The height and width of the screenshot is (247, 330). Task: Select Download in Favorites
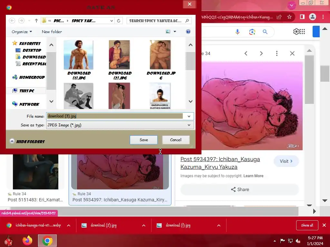[x=31, y=57]
